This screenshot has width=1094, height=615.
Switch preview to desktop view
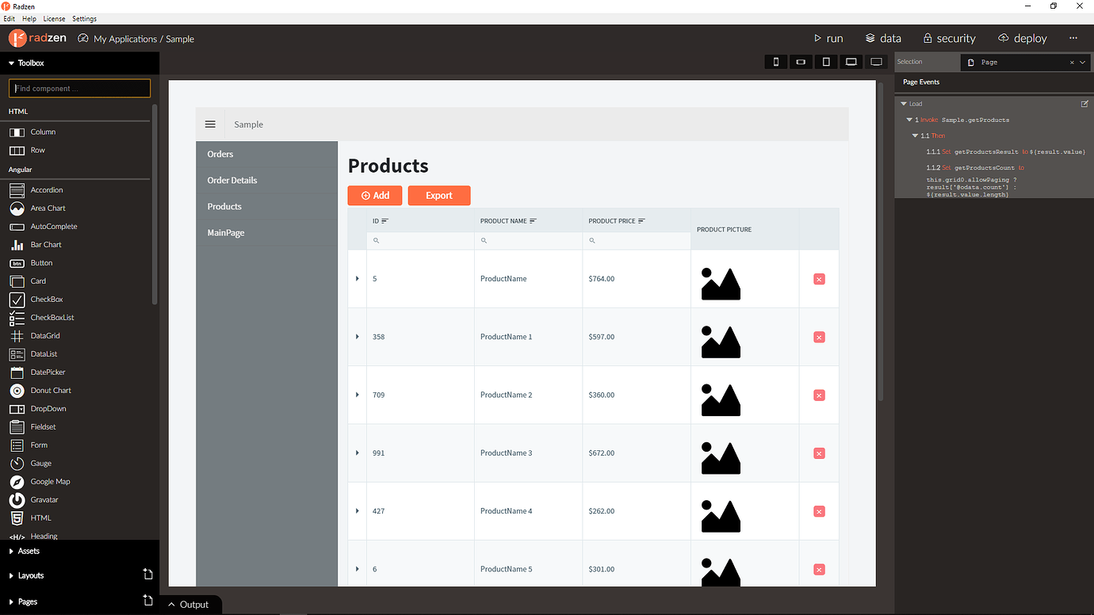tap(877, 62)
